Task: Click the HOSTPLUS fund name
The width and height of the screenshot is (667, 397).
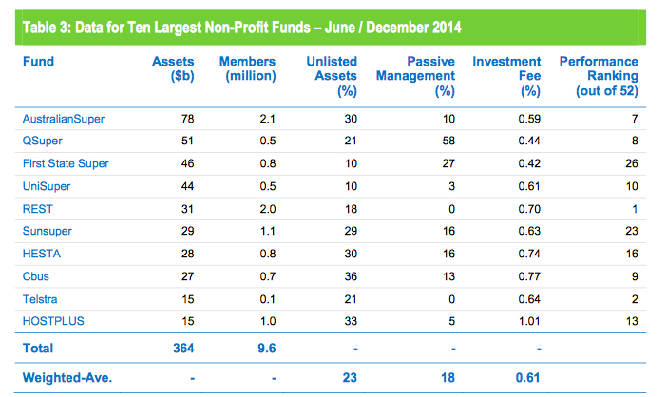Action: coord(53,321)
